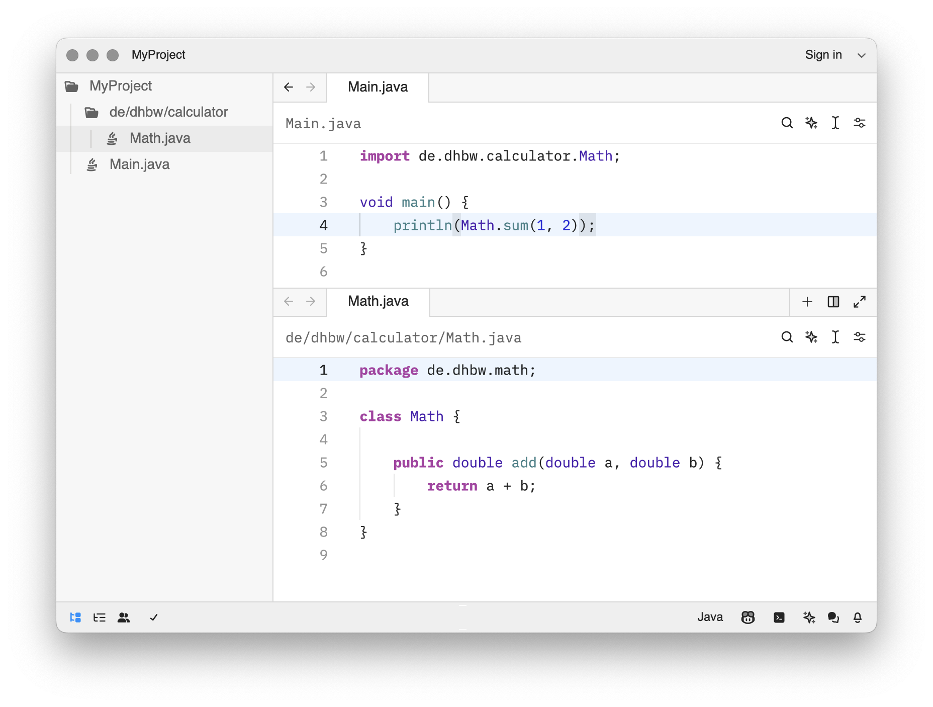Open Main.java in the project tree

[139, 164]
